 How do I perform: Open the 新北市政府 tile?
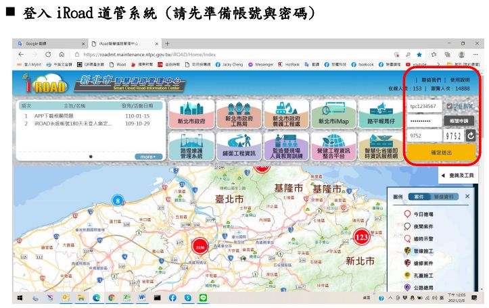tap(191, 114)
